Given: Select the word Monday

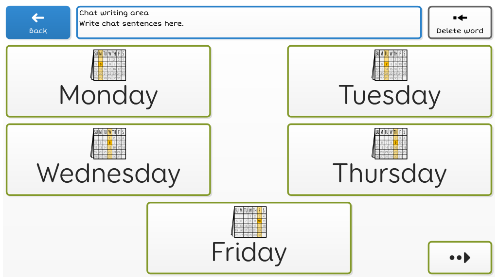Looking at the screenshot, I should tap(108, 95).
